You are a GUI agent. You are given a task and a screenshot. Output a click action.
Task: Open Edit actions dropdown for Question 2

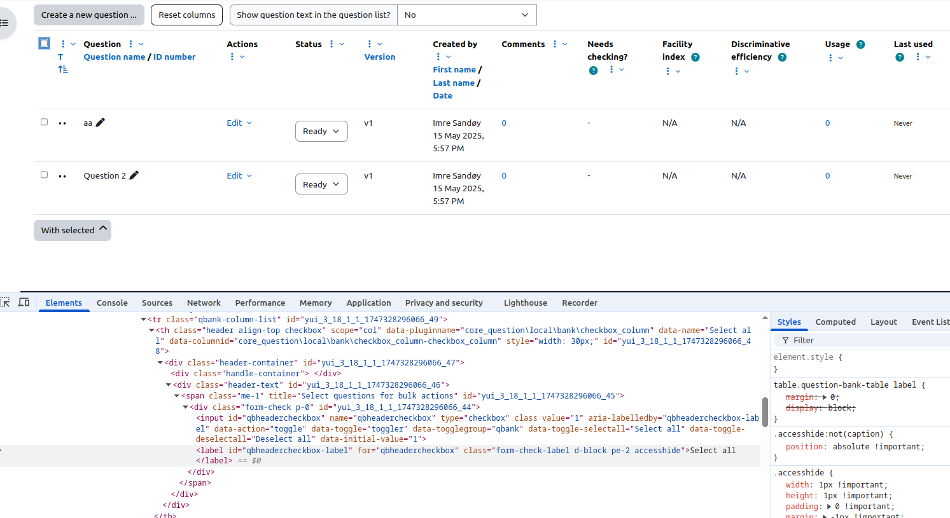click(x=239, y=175)
